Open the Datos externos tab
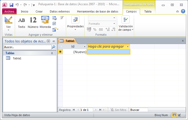Viewport: 188px width, 120px height. [x=60, y=11]
